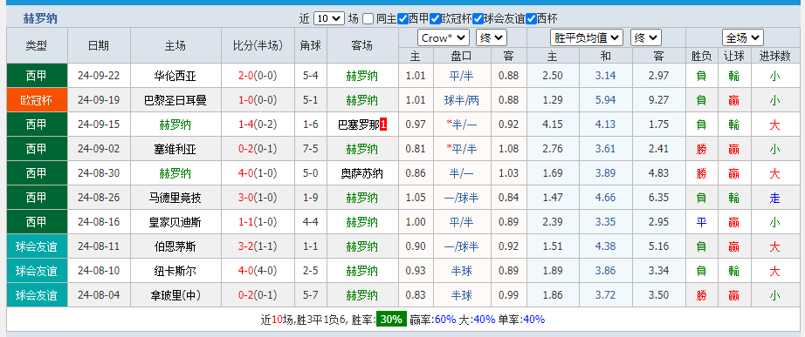Image resolution: width=805 pixels, height=337 pixels.
Task: Click the 3-2(1-1) score versus 伯恩茅斯
Action: (x=258, y=246)
